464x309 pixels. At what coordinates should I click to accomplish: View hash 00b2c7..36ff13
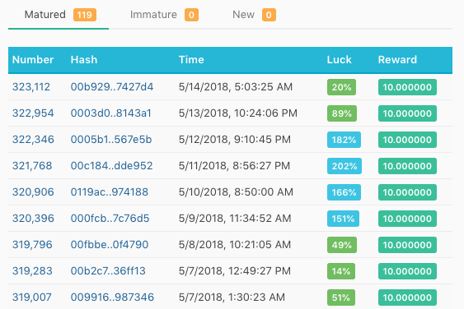coord(108,271)
